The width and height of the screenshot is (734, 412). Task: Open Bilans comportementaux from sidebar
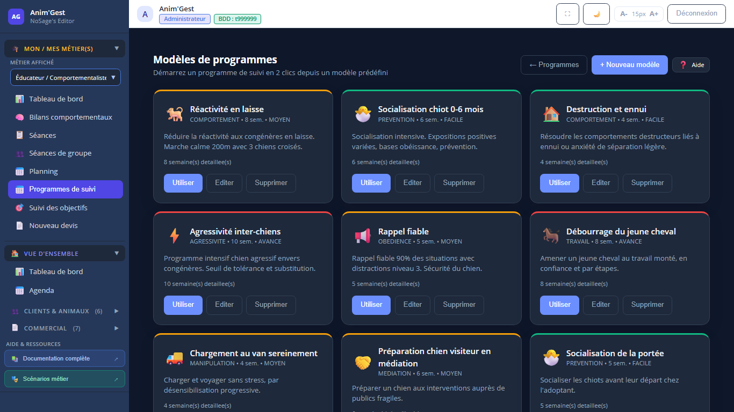pyautogui.click(x=66, y=117)
